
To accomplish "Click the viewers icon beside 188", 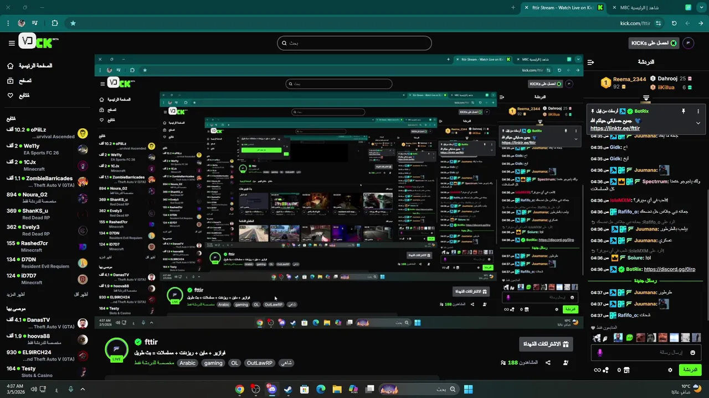I will click(503, 363).
